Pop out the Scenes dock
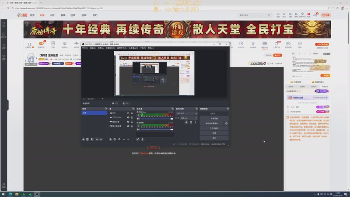The width and height of the screenshot is (350, 197). (x=106, y=109)
